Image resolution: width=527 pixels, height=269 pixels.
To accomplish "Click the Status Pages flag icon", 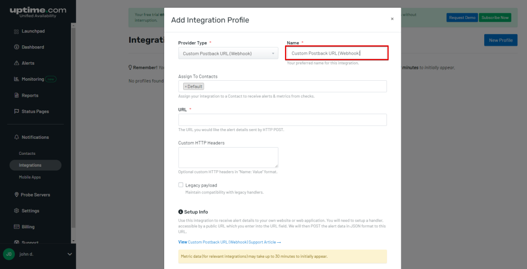I will tap(17, 112).
